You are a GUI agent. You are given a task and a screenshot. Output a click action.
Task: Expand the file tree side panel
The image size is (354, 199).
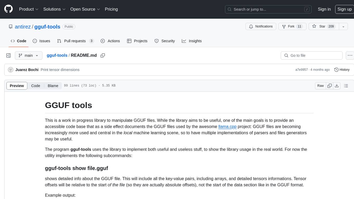tap(9, 55)
